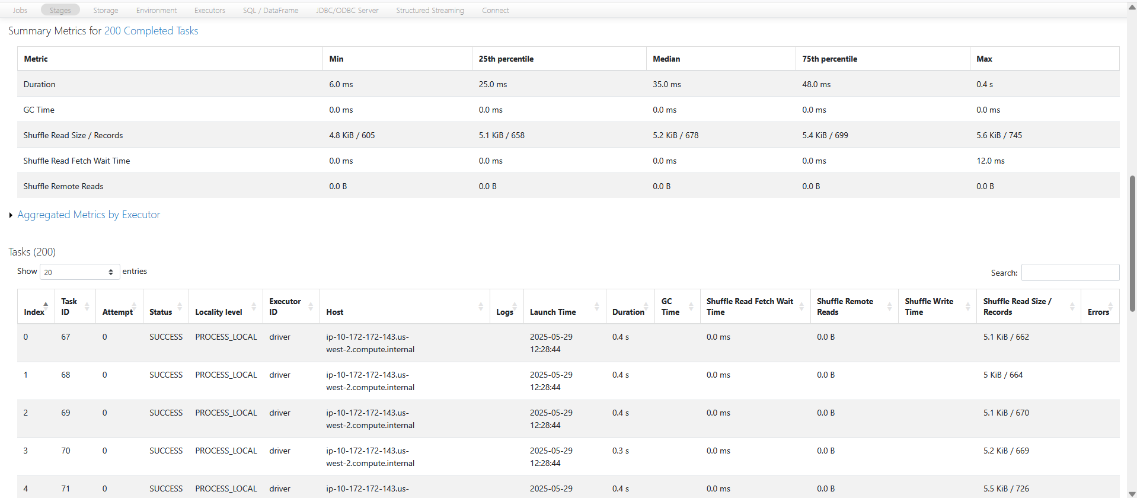Sort by Shuffle Remote Reads column
This screenshot has height=498, width=1137.
click(844, 307)
